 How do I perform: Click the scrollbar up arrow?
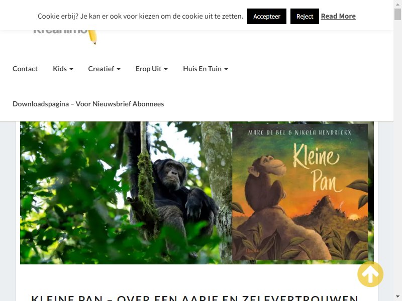point(397,4)
